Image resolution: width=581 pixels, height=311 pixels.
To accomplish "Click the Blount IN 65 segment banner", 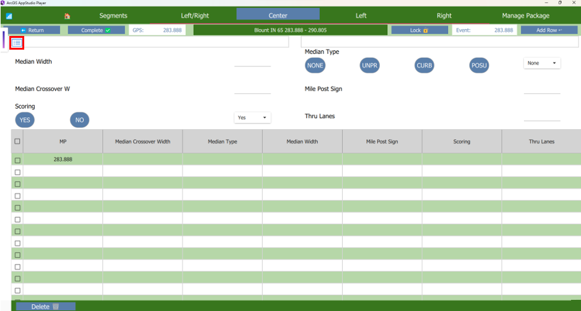I will tap(290, 30).
